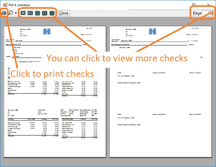Choose the three pages layout icon
216x167 pixels.
pyautogui.click(x=38, y=13)
